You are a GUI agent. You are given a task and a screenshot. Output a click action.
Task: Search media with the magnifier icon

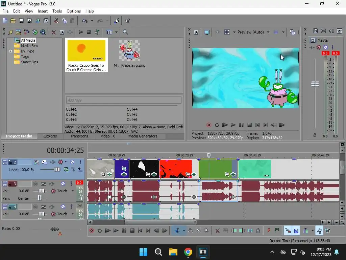pos(125,32)
